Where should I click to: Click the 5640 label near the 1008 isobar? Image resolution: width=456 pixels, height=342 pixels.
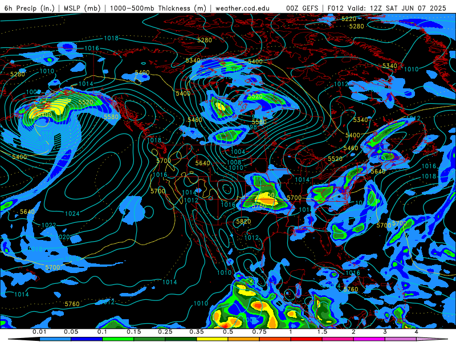[x=203, y=164]
